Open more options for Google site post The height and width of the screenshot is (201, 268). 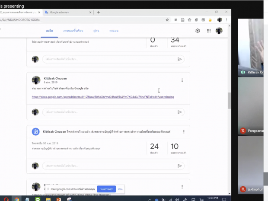point(182,80)
